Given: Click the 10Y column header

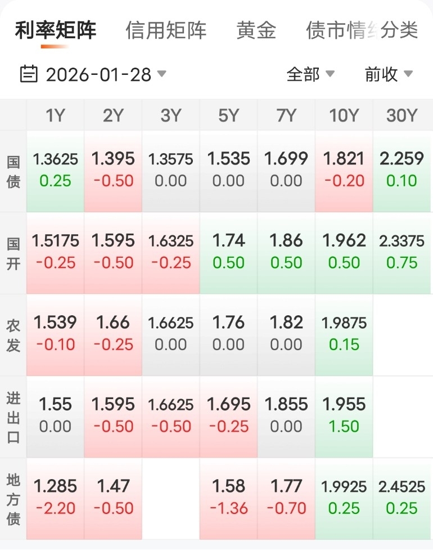Looking at the screenshot, I should [x=344, y=115].
